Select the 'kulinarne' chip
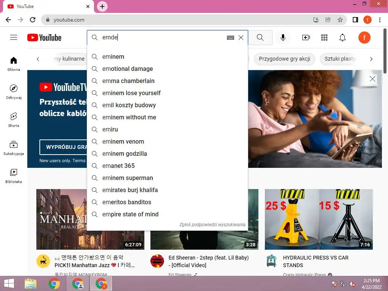This screenshot has width=388, height=291. point(69,59)
